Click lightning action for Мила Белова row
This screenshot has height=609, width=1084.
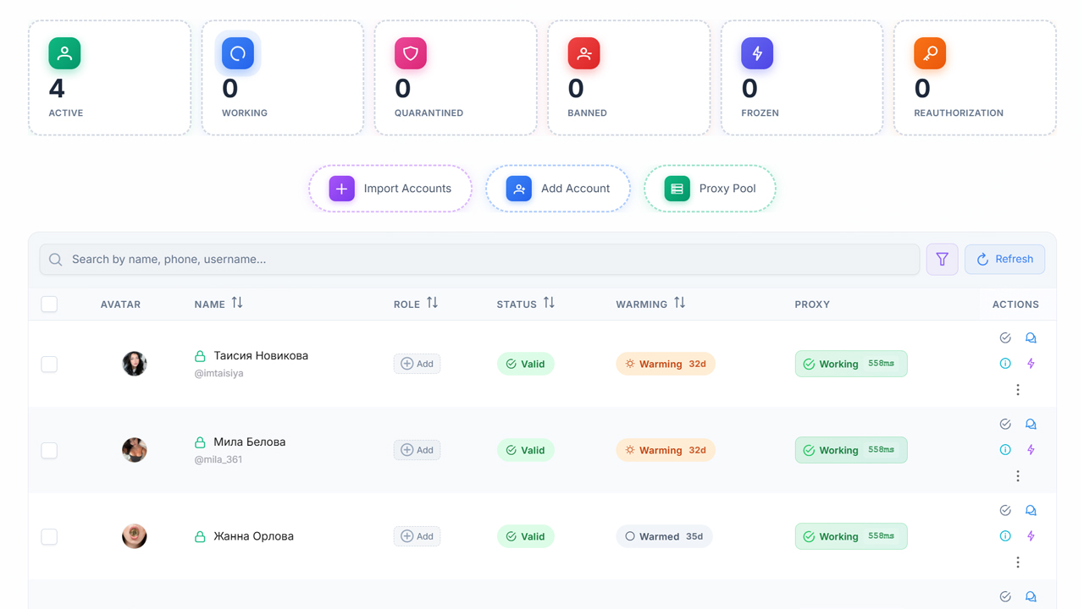tap(1031, 450)
